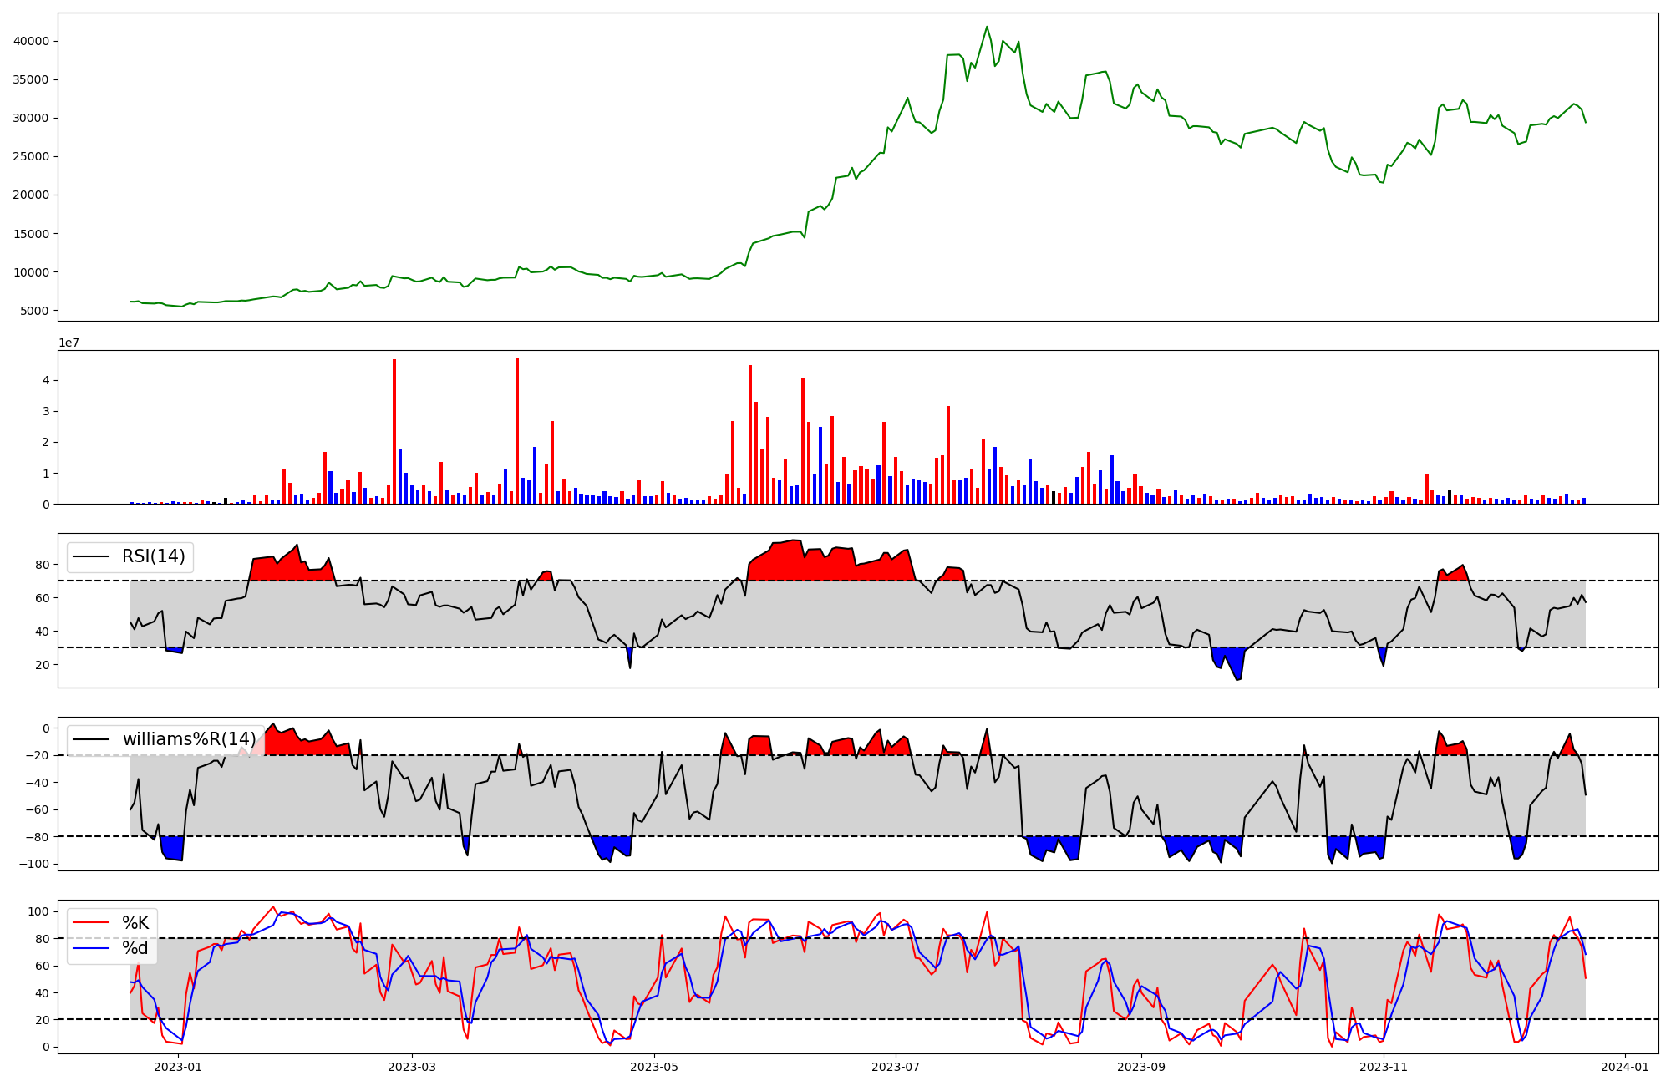The height and width of the screenshot is (1086, 1671).
Task: Click the 80 tick on the RSI axis
Action: 43,565
